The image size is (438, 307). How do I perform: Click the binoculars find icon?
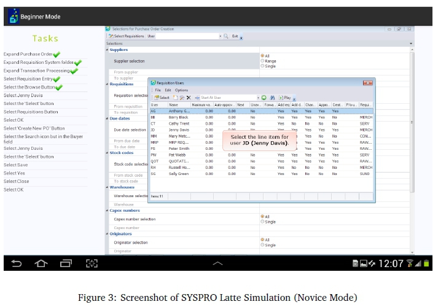point(271,98)
